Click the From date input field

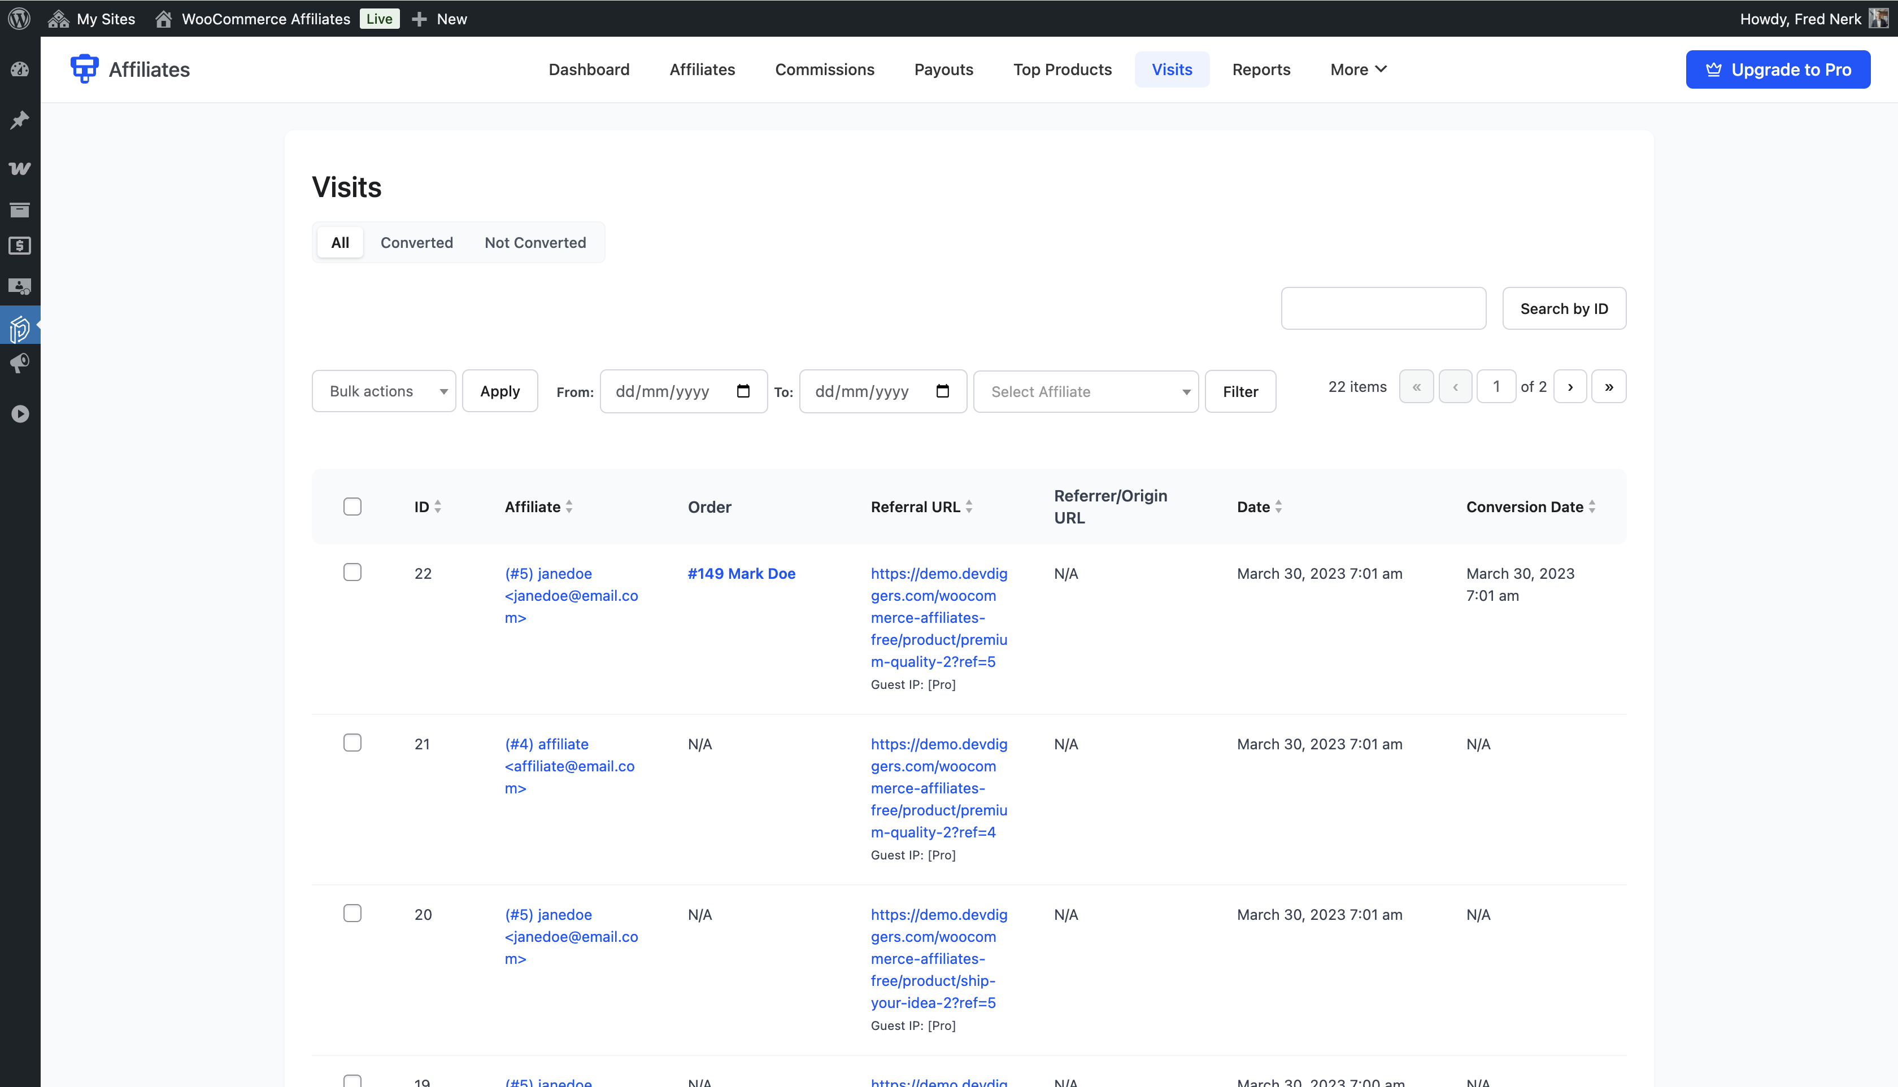click(672, 390)
